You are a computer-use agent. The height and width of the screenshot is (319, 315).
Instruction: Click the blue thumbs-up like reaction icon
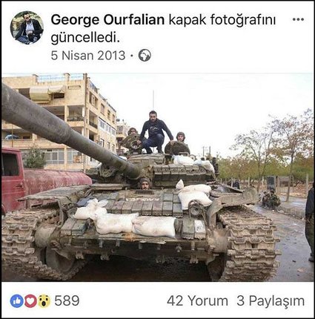click(17, 301)
